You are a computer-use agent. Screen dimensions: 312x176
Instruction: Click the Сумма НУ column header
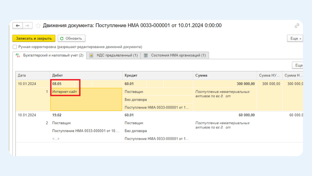coord(270,75)
